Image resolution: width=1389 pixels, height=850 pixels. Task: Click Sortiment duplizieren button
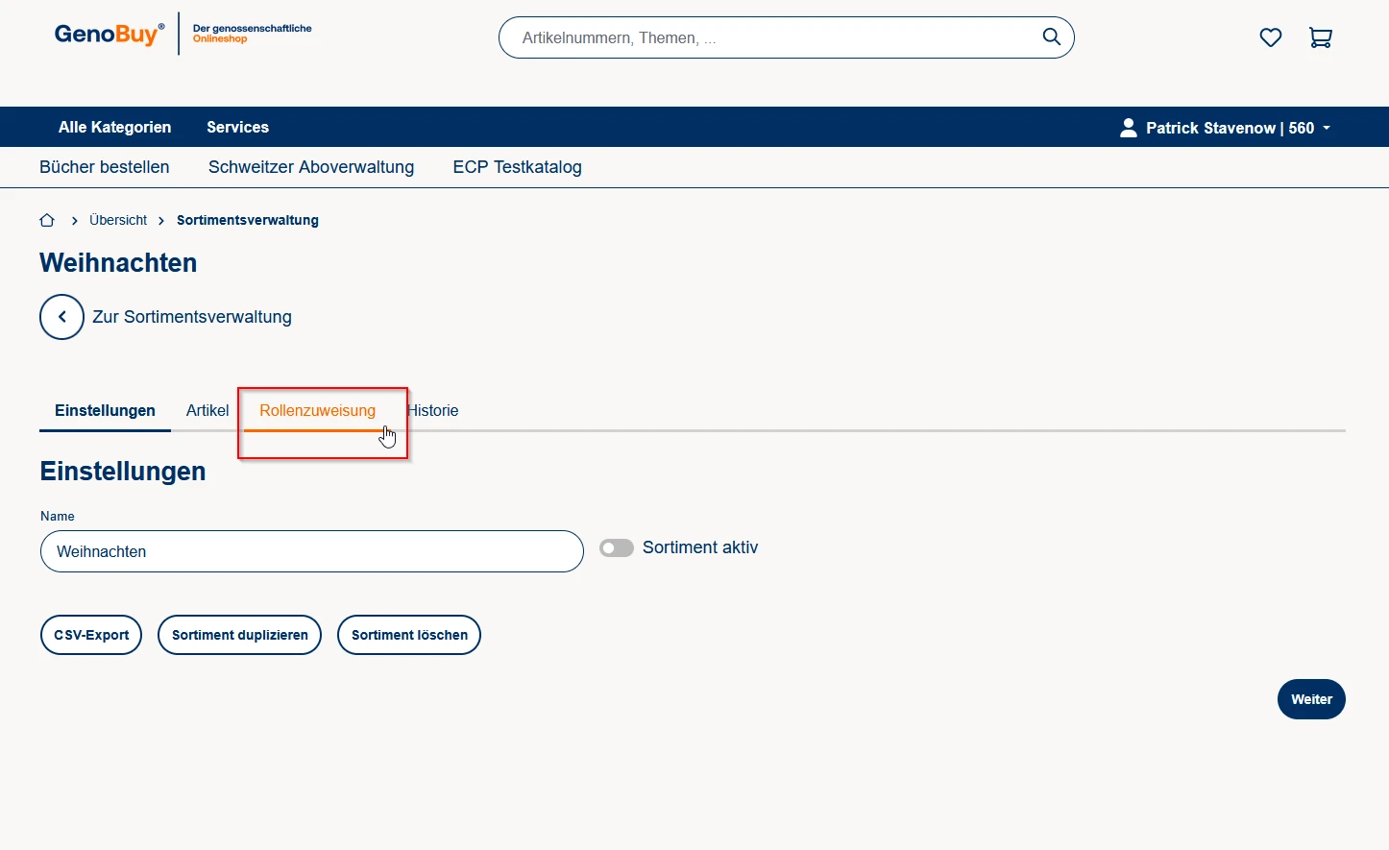tap(239, 635)
